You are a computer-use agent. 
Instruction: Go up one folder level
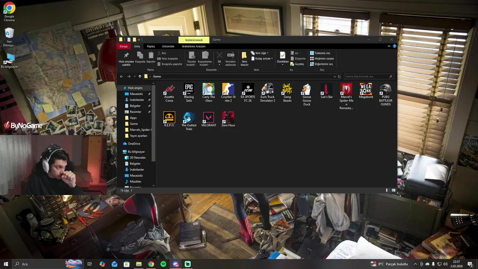pos(140,77)
